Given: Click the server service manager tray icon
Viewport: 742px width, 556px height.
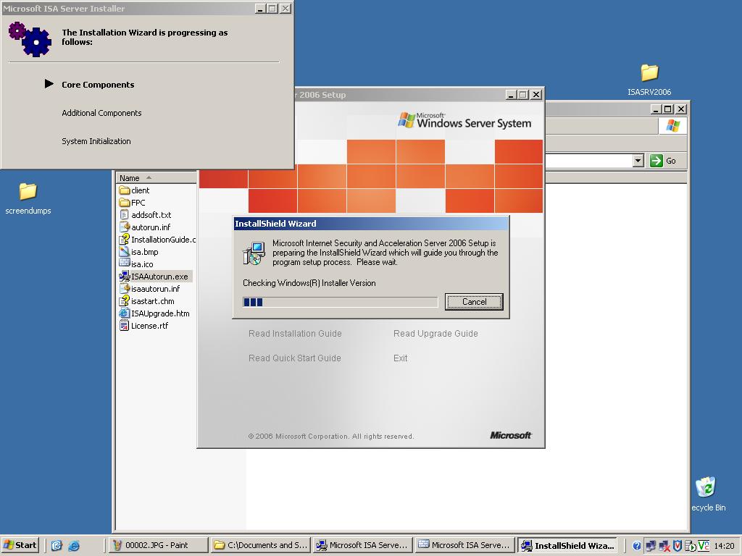Looking at the screenshot, I should [690, 546].
